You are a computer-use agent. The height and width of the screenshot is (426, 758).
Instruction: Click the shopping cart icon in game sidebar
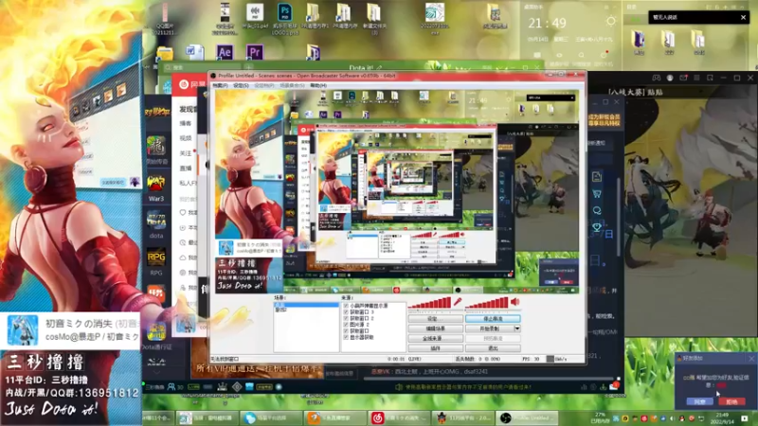pos(597,194)
